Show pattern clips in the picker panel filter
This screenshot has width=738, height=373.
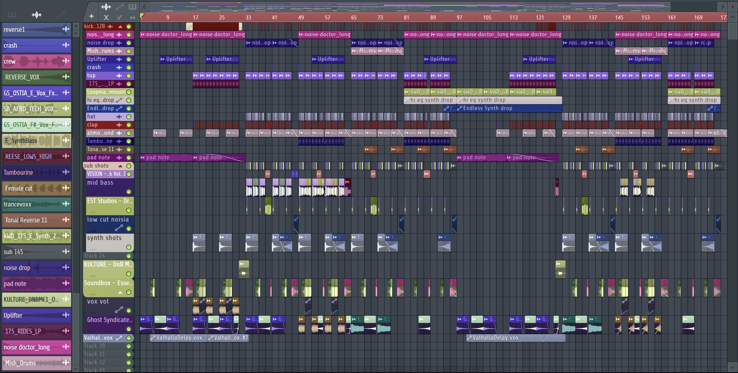12,15
